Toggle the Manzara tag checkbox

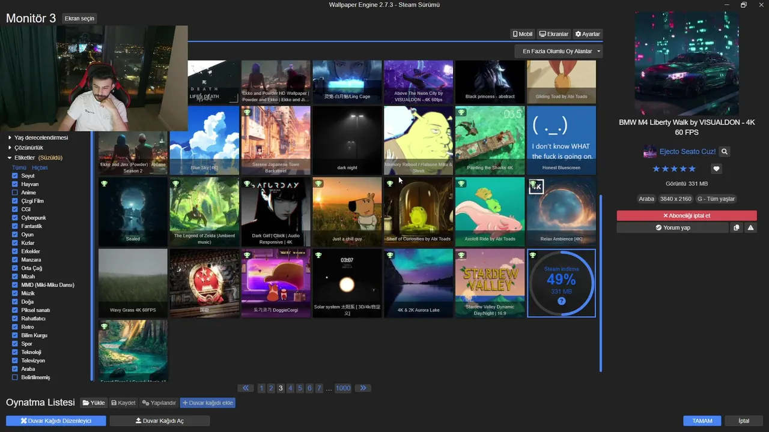pyautogui.click(x=15, y=260)
